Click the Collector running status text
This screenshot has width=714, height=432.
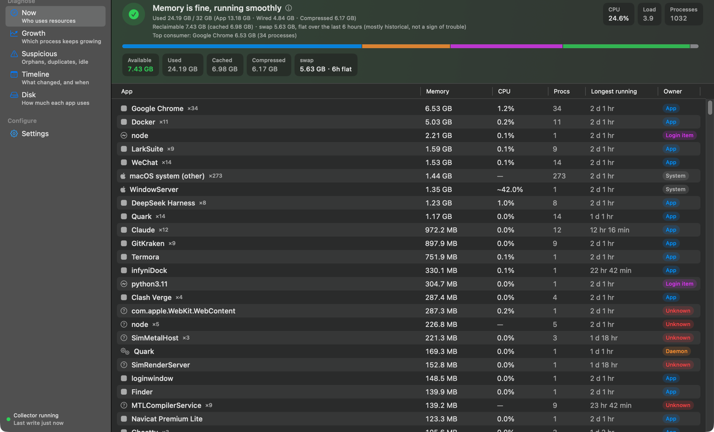pyautogui.click(x=36, y=416)
